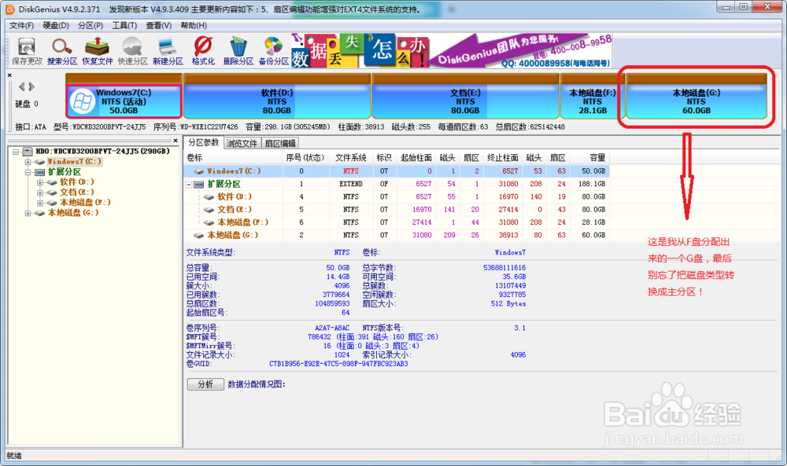Click the EXTEND file system cell

(x=351, y=185)
